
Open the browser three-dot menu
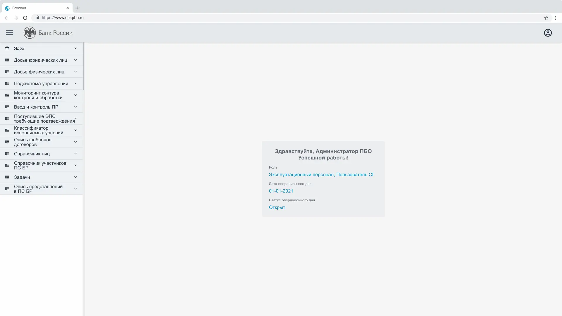(556, 18)
